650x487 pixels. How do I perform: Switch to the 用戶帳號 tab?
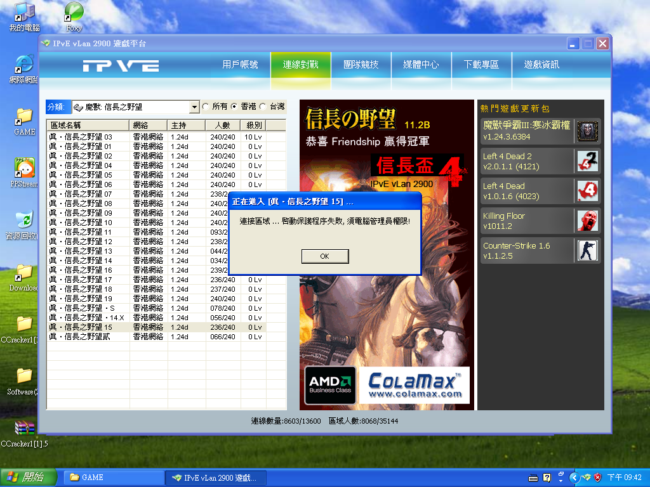click(x=241, y=65)
